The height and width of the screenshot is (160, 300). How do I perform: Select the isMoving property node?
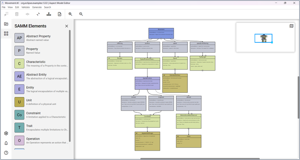tap(120, 47)
